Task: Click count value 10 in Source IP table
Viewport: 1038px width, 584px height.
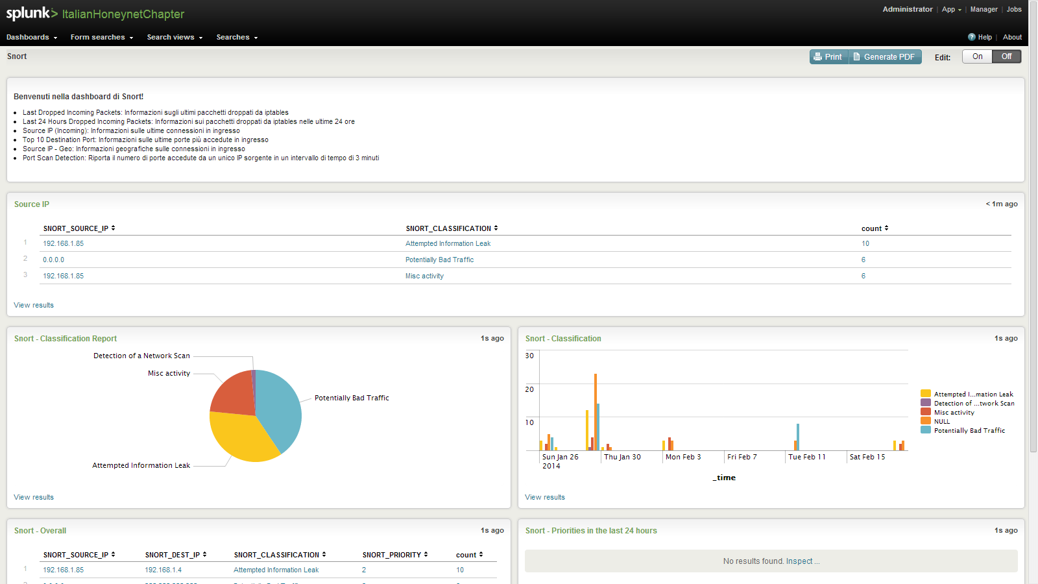Action: pyautogui.click(x=865, y=243)
